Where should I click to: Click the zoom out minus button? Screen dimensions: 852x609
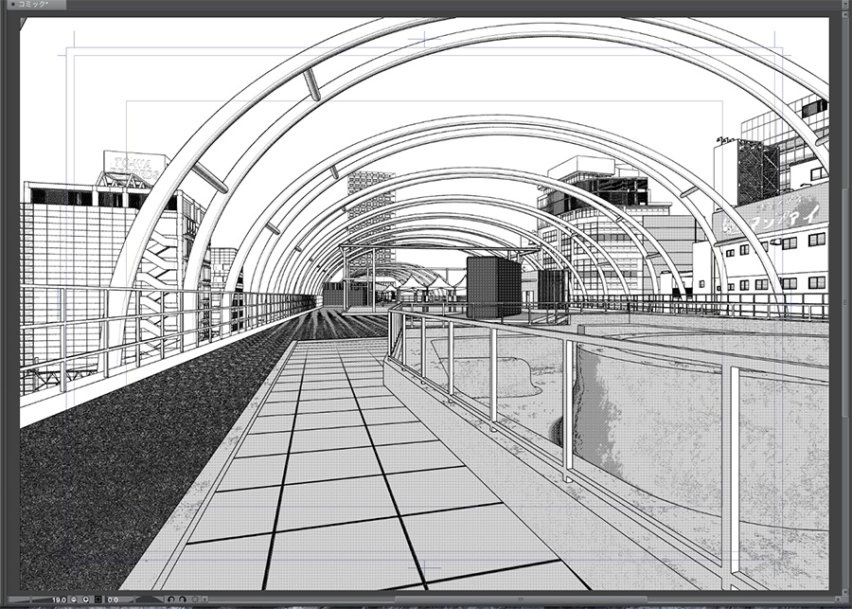pos(74,600)
